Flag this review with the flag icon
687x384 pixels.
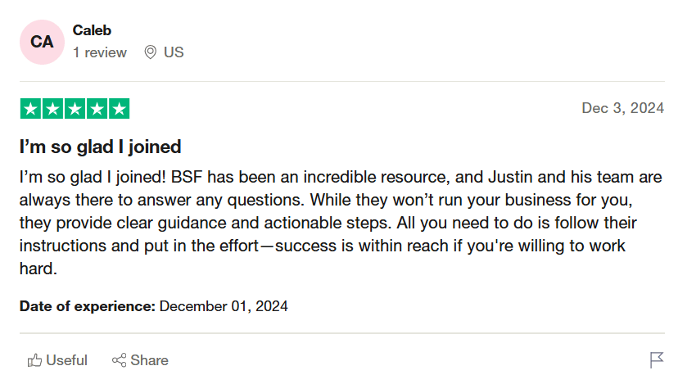(x=657, y=360)
